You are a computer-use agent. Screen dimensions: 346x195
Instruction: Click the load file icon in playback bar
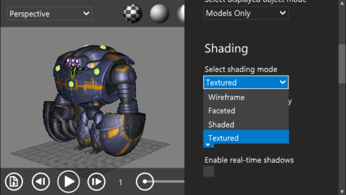tap(14, 182)
